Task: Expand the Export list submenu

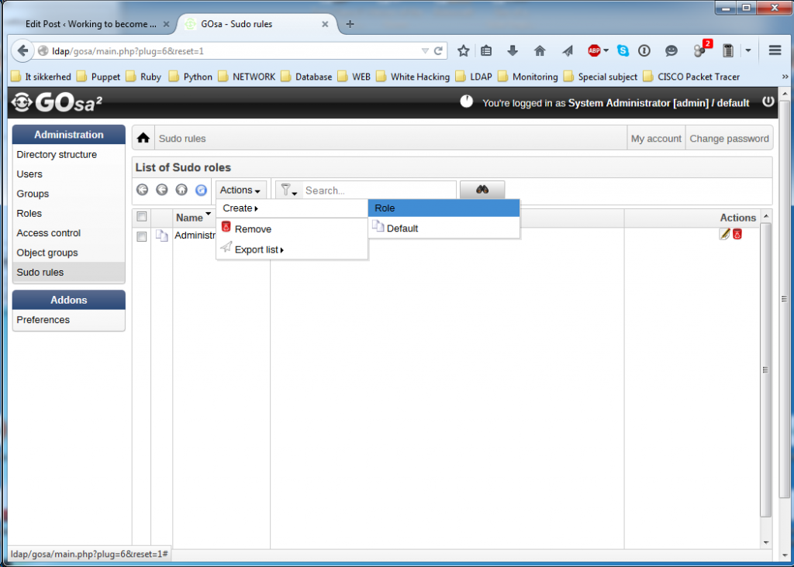Action: click(259, 249)
